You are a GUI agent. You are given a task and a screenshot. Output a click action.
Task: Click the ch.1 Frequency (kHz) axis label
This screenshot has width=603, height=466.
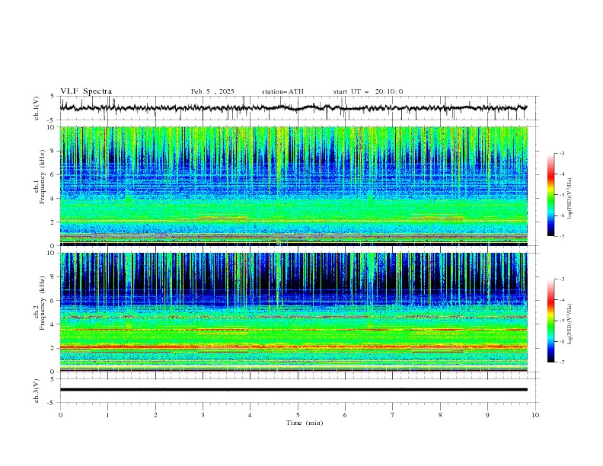tap(40, 177)
